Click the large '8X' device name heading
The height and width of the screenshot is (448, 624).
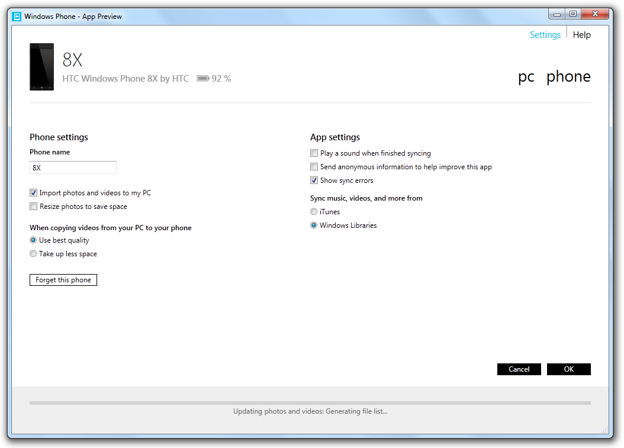[72, 60]
